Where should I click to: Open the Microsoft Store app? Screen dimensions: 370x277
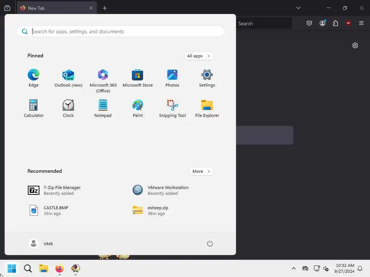(x=138, y=78)
